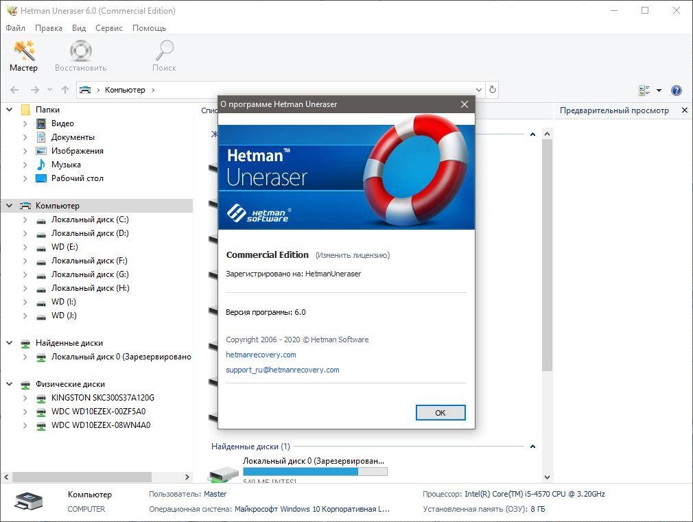Select Локальный диск (G:) in tree
This screenshot has height=522, width=693.
pos(90,274)
